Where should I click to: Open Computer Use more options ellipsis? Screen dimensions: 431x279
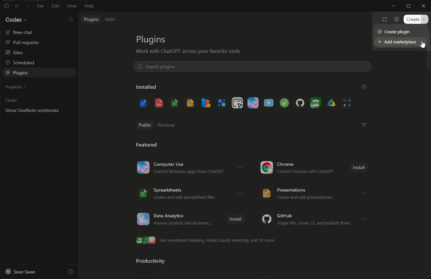pos(240,167)
